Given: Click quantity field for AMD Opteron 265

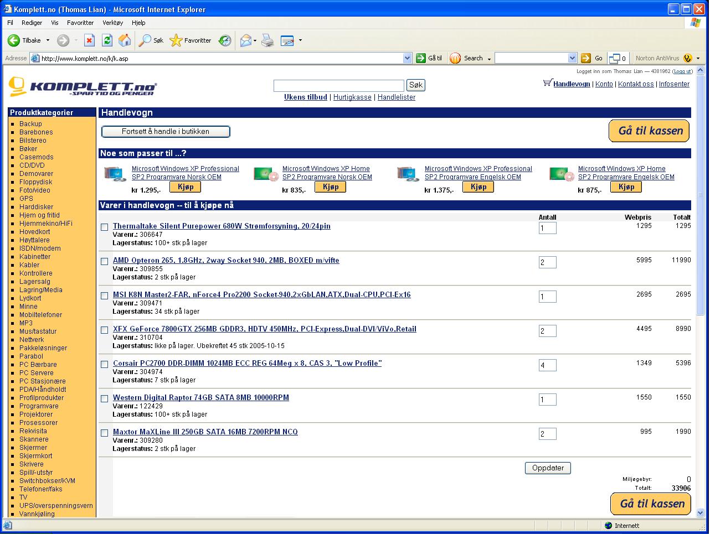Looking at the screenshot, I should [x=547, y=262].
